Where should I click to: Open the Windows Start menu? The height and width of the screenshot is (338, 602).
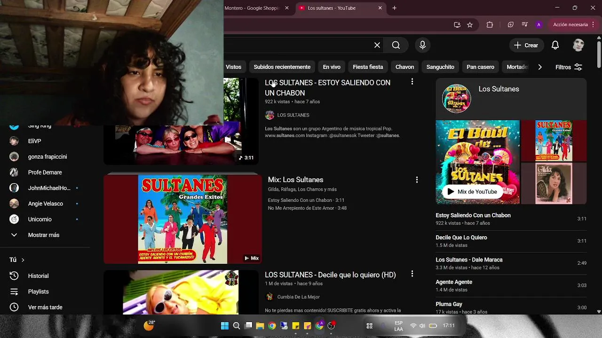(224, 326)
